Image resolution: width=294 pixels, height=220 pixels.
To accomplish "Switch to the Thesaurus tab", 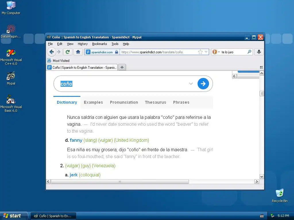I will pyautogui.click(x=155, y=102).
